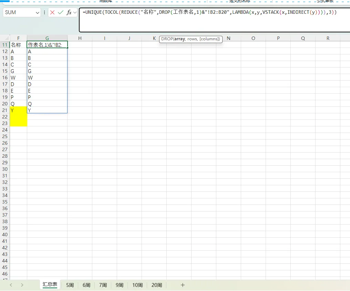Click cell F12 with value A
350x291 pixels.
18,52
